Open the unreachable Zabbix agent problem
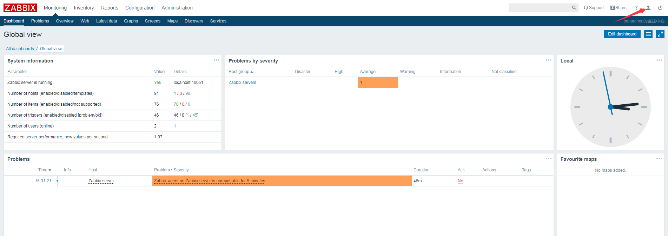 click(x=210, y=181)
